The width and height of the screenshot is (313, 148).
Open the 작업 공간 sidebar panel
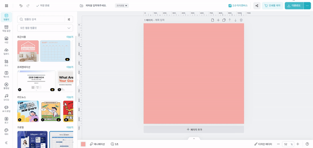6,29
